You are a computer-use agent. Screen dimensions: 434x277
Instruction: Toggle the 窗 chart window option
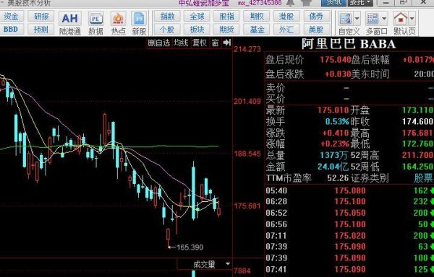(x=215, y=43)
